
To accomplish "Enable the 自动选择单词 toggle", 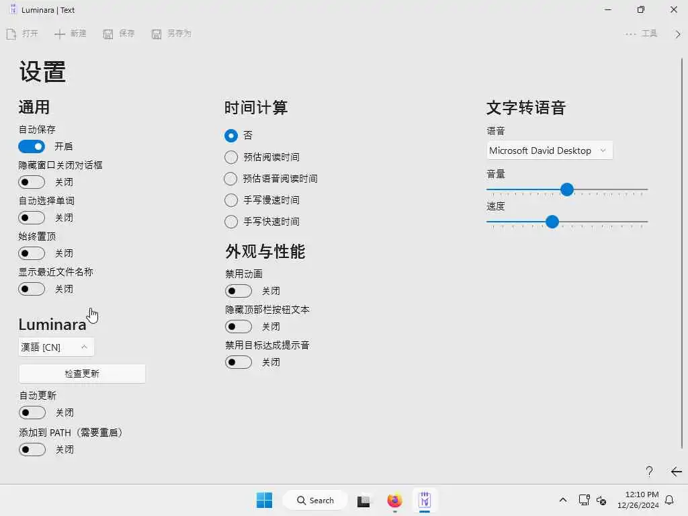I will click(32, 217).
